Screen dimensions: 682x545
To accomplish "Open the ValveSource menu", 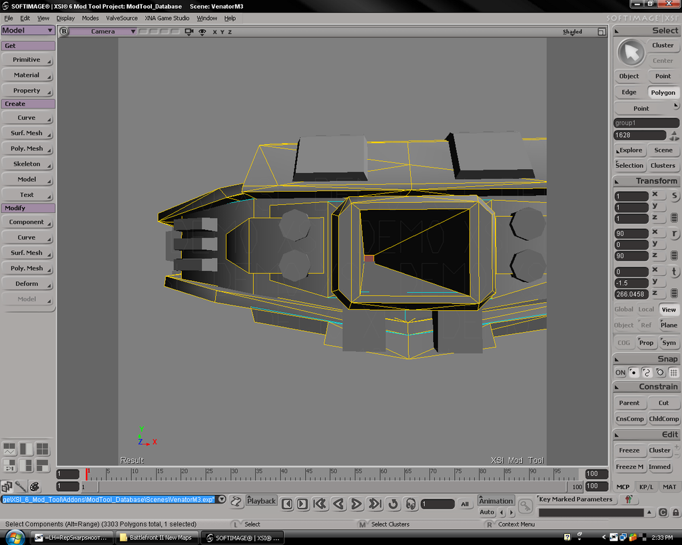I will (x=122, y=18).
